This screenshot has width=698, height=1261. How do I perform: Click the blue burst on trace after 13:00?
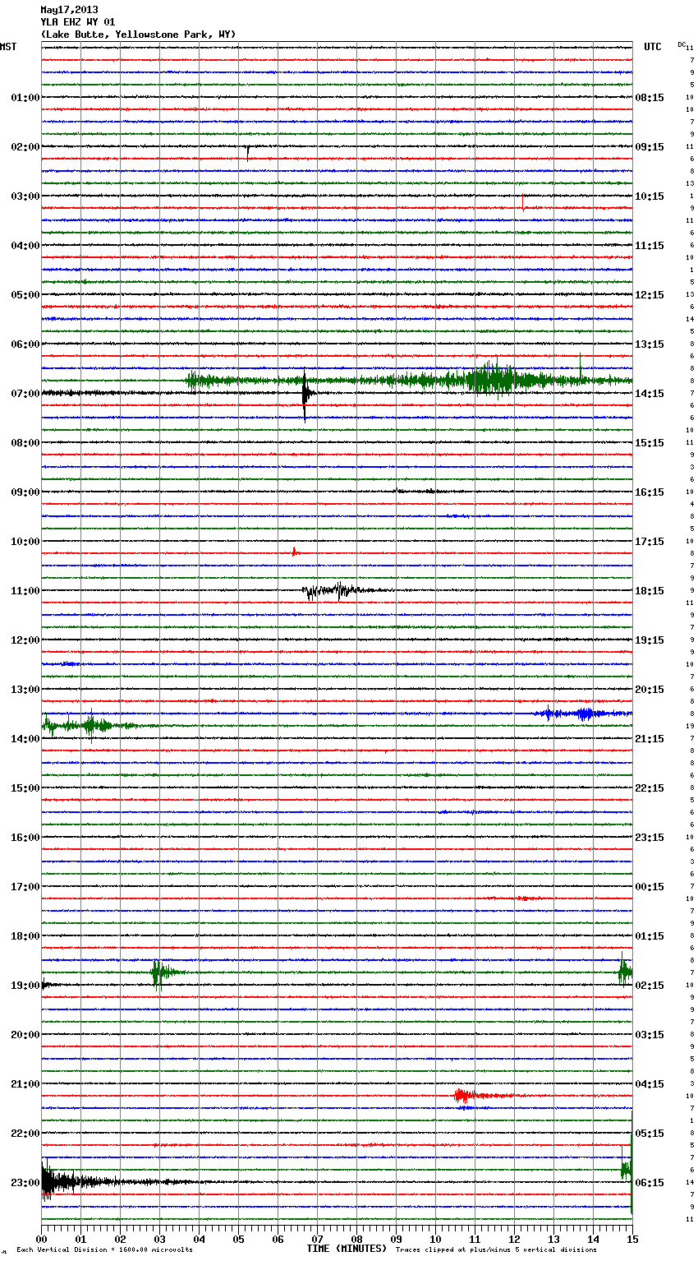(583, 714)
